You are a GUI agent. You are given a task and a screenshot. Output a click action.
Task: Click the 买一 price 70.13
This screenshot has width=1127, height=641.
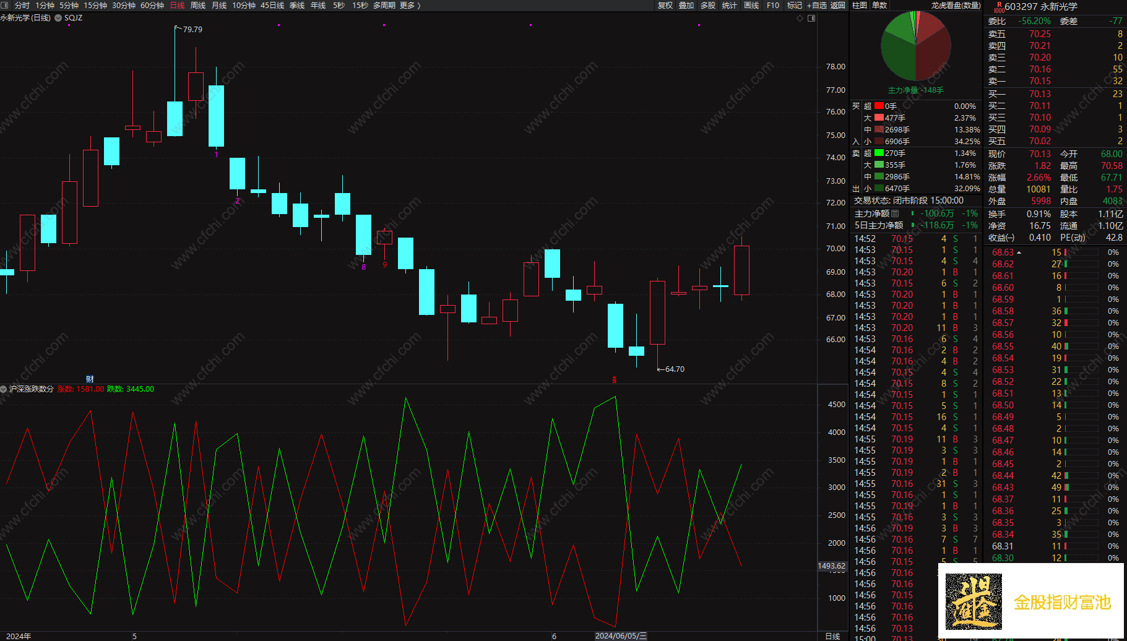click(x=1040, y=94)
